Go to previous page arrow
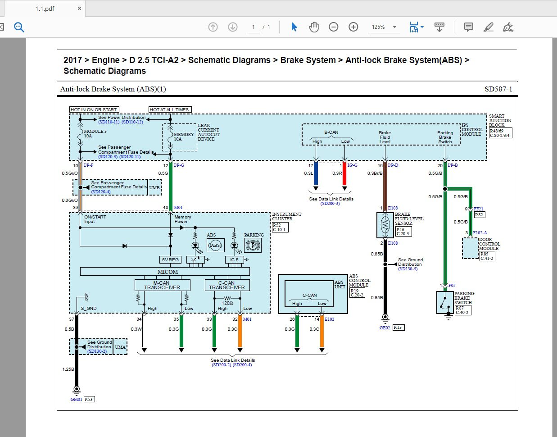557x437 pixels. pos(213,27)
